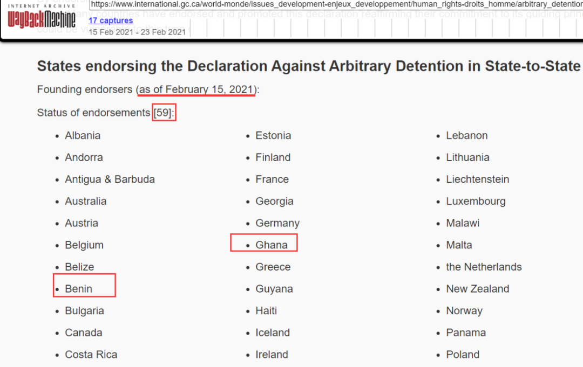
Task: Click Estonia at top of second column
Action: pos(273,136)
